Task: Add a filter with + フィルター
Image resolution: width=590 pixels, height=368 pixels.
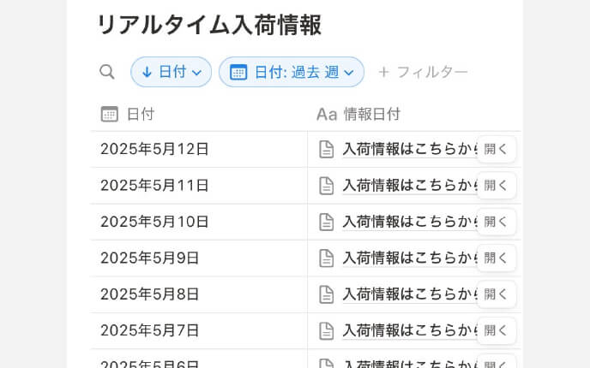Action: tap(423, 72)
